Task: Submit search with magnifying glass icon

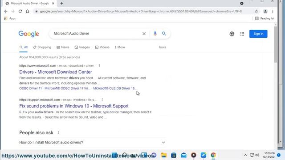Action: tap(164, 34)
